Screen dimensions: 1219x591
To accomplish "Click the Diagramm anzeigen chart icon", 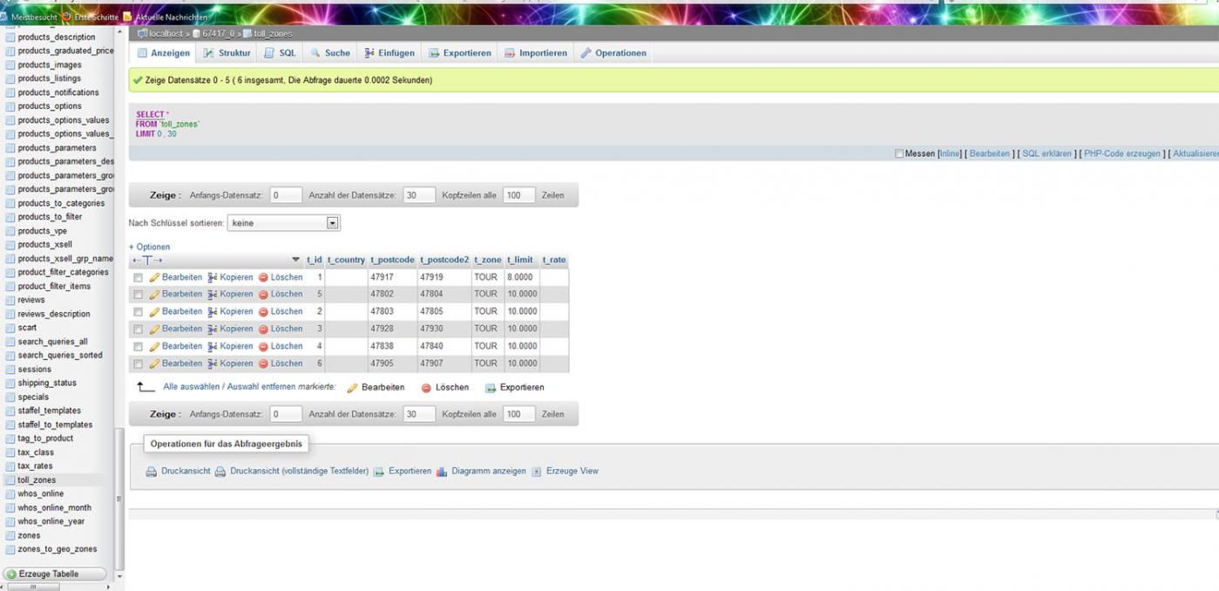I will (442, 472).
